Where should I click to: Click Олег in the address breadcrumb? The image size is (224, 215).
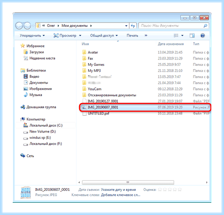(51, 26)
